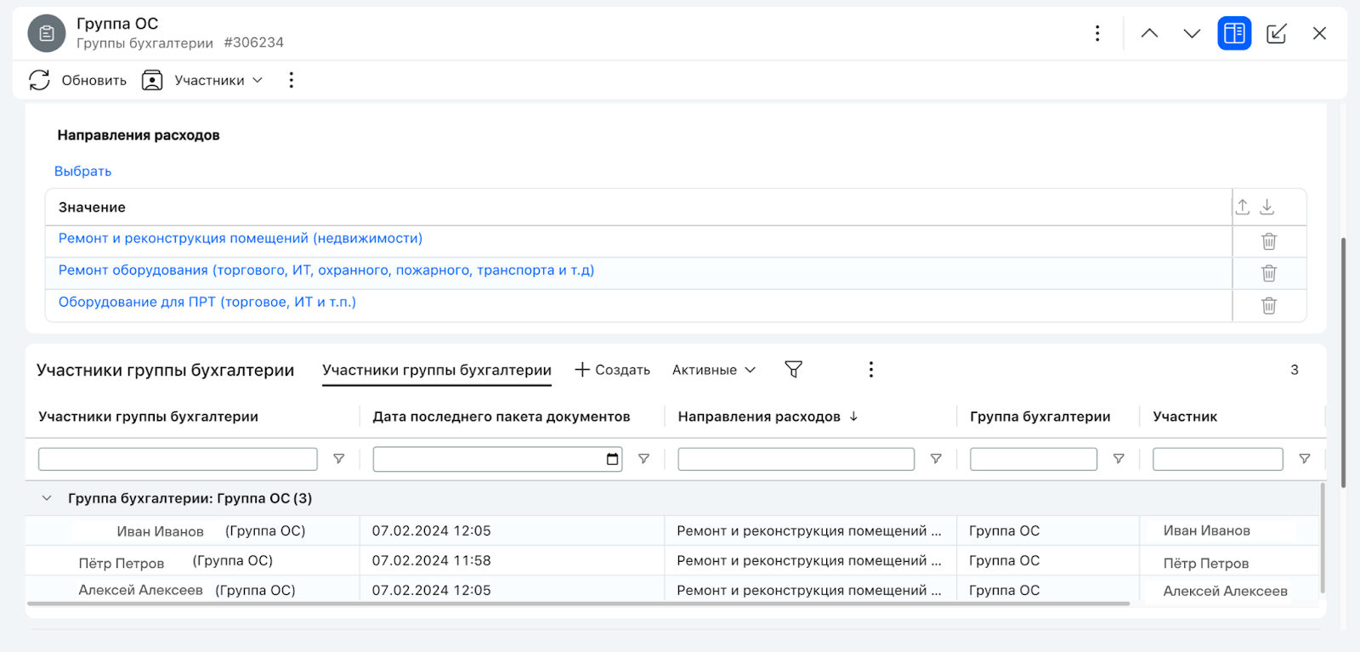Delete the Оборудование для ПРТ row

[x=1269, y=305]
